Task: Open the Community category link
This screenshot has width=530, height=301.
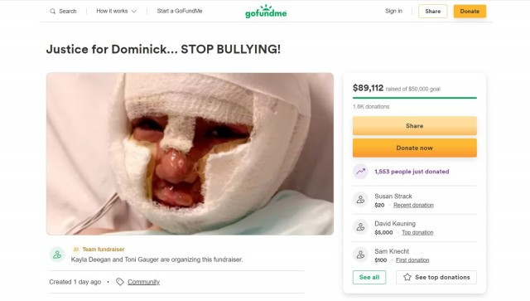Action: (x=143, y=282)
